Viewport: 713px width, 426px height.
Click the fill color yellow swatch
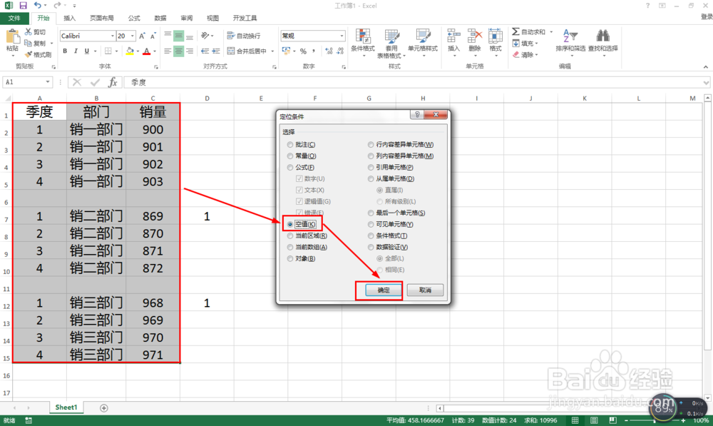[x=130, y=51]
